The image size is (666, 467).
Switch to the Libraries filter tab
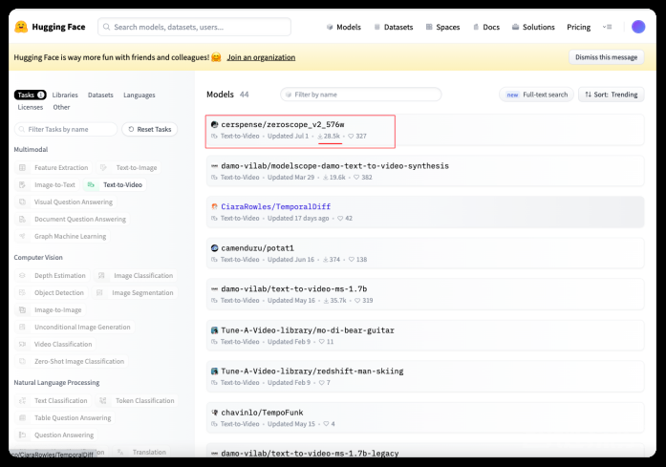(x=65, y=96)
